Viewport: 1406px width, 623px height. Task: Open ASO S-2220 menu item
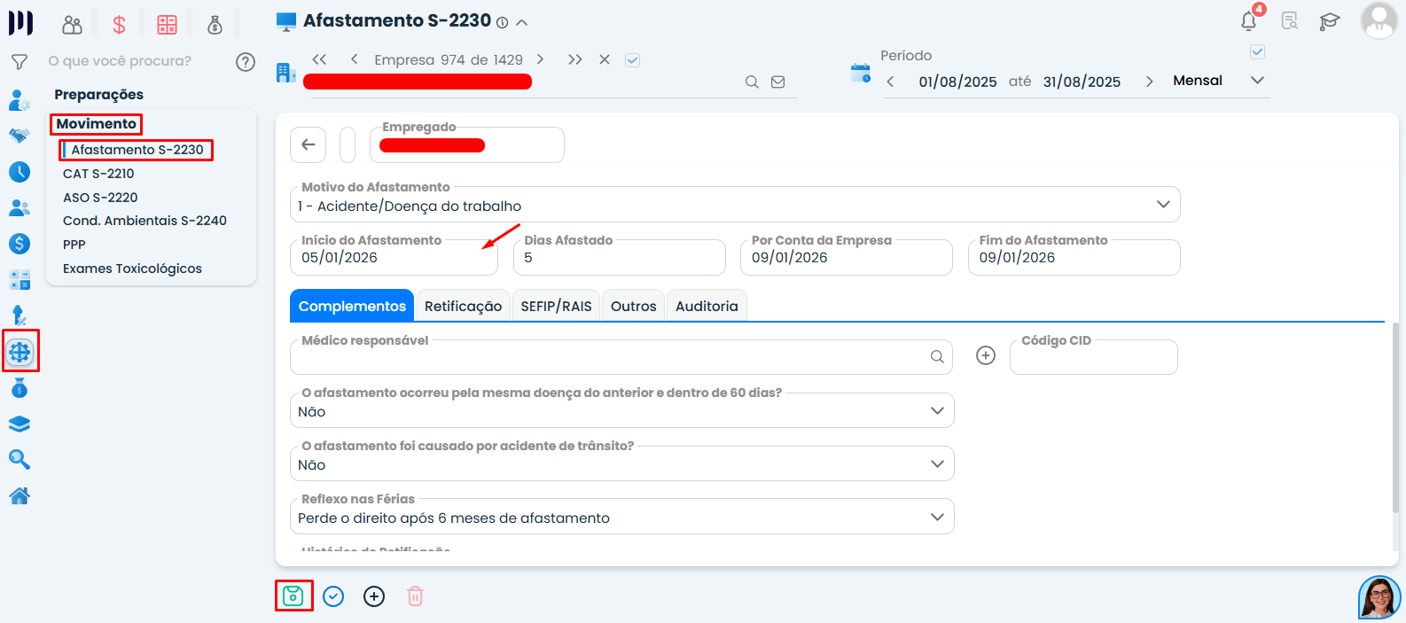click(x=100, y=198)
